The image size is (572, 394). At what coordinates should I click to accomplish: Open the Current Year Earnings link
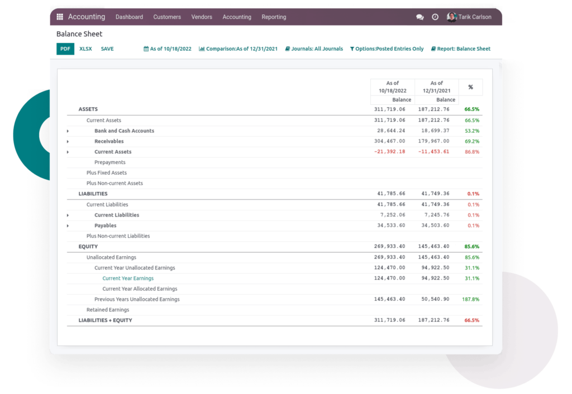(128, 278)
